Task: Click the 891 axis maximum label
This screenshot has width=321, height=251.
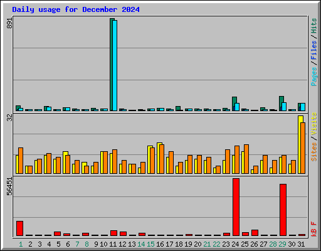Action: click(x=9, y=23)
